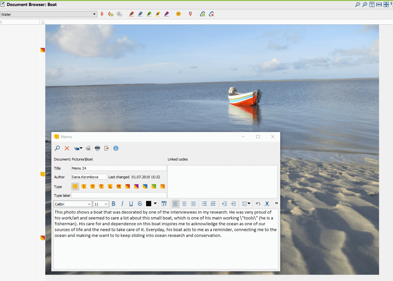This screenshot has height=281, width=393.
Task: Center memo text
Action: [184, 204]
